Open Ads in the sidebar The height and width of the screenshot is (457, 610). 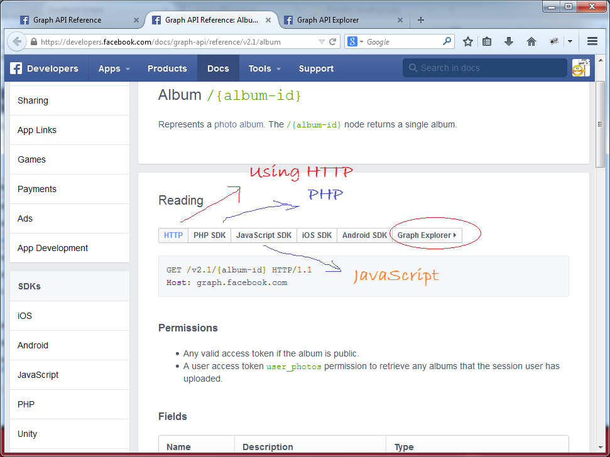pos(70,219)
